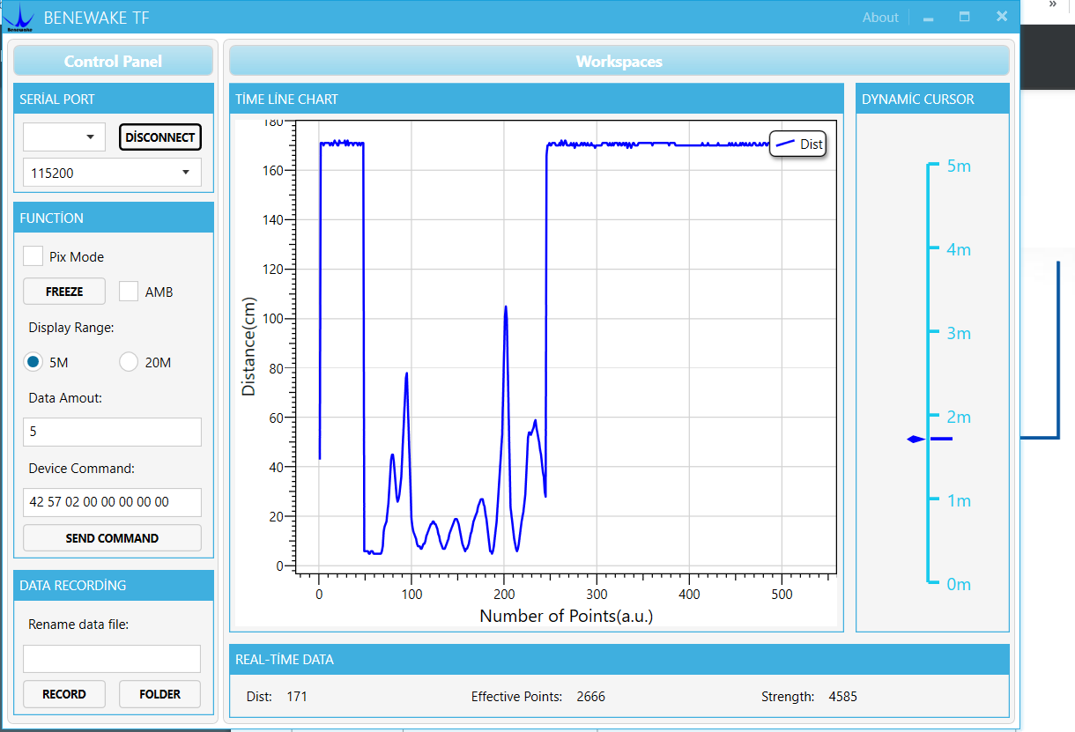Screen dimensions: 1075x732
Task: Click the Effective Points value 2666
Action: (x=590, y=697)
